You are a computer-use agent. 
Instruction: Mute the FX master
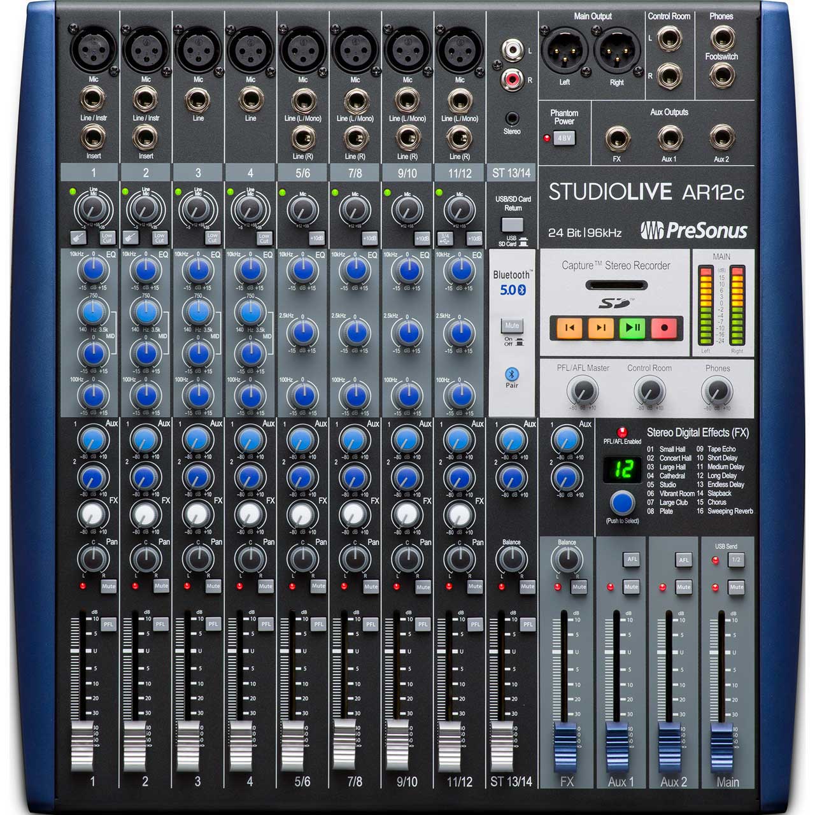(579, 587)
